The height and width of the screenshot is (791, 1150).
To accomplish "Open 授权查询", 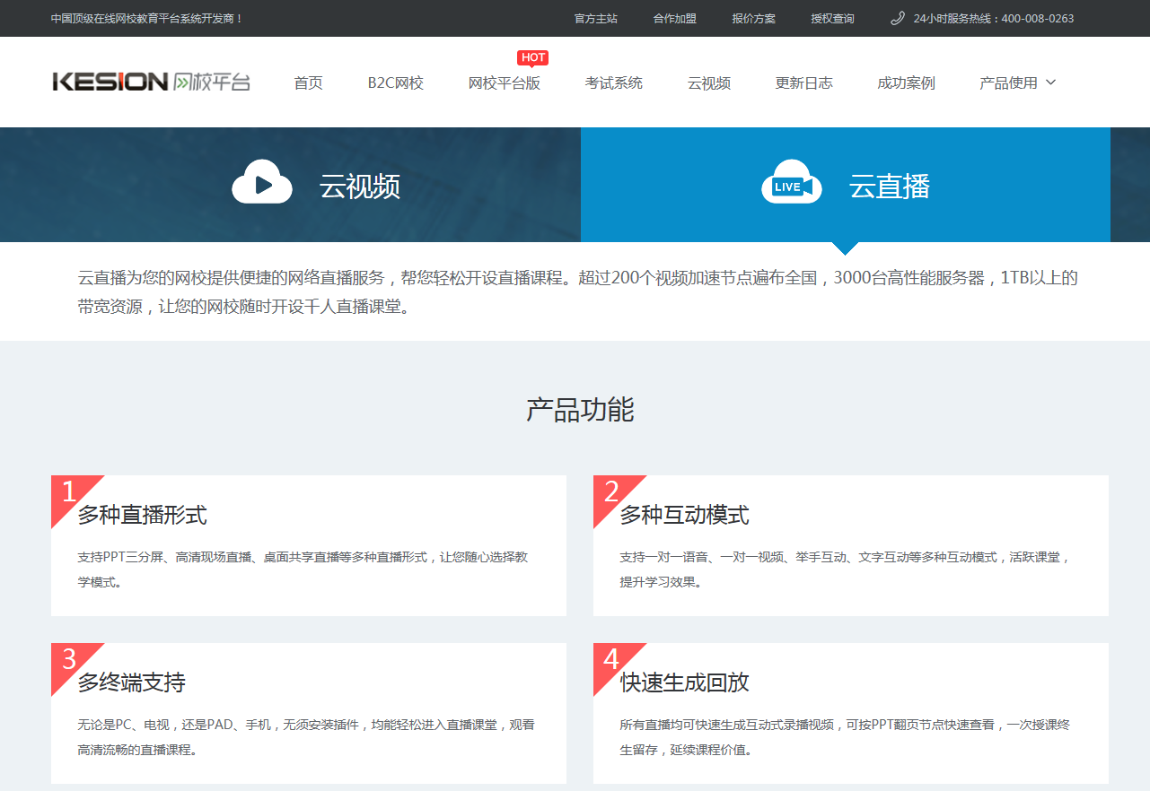I will [831, 17].
